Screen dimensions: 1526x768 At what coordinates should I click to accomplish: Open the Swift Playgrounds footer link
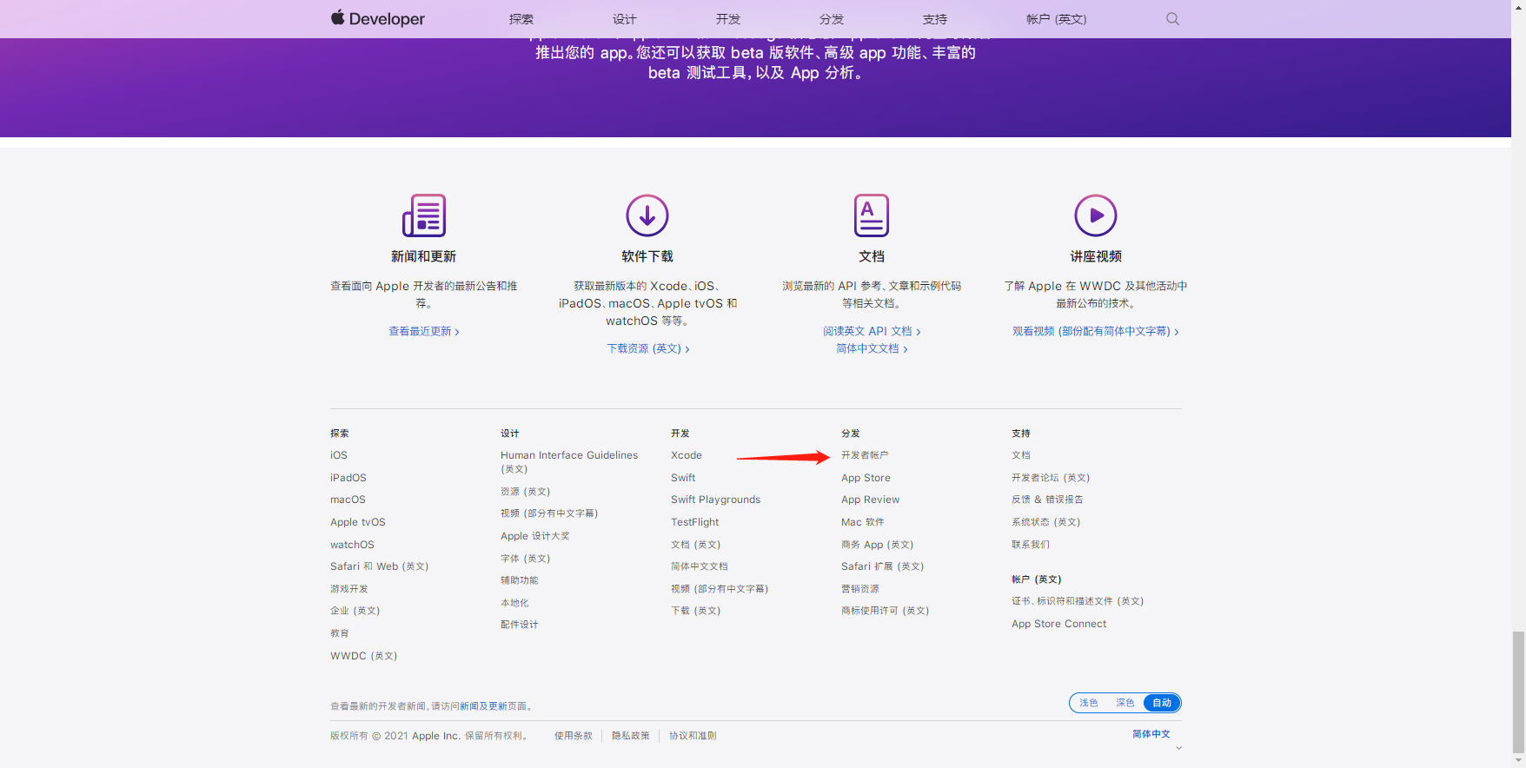coord(715,500)
